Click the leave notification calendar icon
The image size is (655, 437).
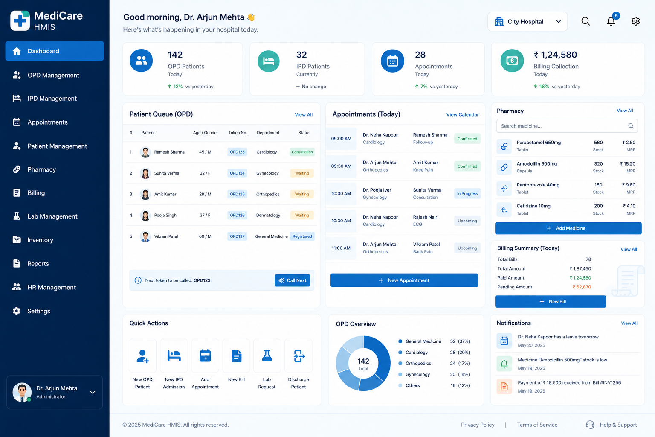504,341
